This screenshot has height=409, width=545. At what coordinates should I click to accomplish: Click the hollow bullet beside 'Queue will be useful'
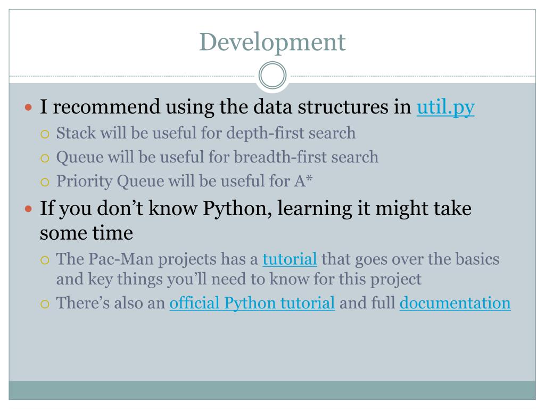45,158
